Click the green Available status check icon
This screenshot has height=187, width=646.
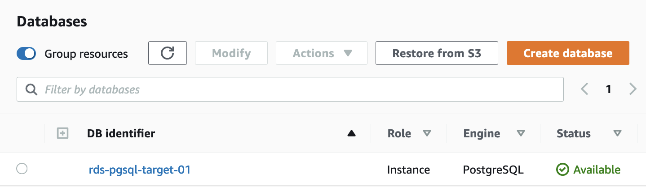click(562, 170)
